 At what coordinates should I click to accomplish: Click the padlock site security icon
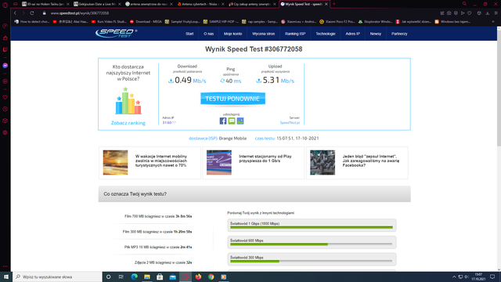point(45,13)
